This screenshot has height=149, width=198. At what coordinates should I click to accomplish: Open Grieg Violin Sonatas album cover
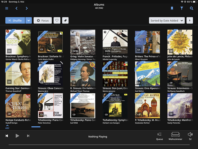pos(83,42)
